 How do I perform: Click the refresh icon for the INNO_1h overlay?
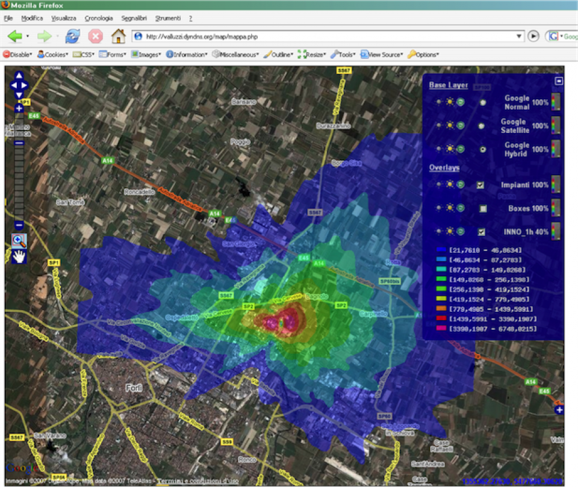click(459, 230)
